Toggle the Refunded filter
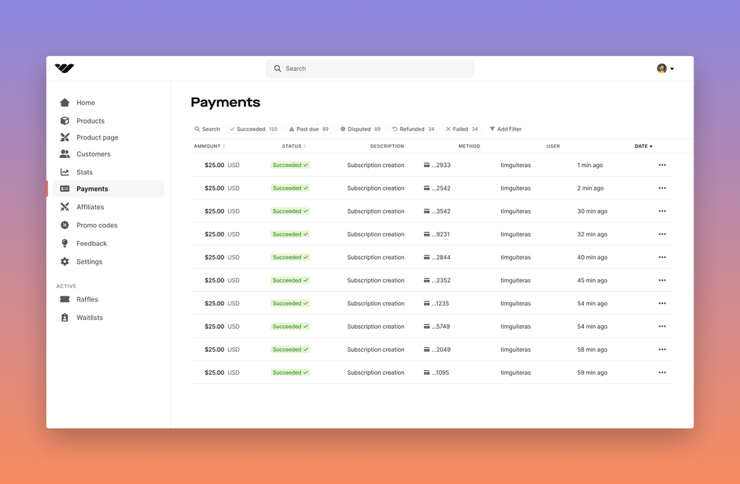 412,129
